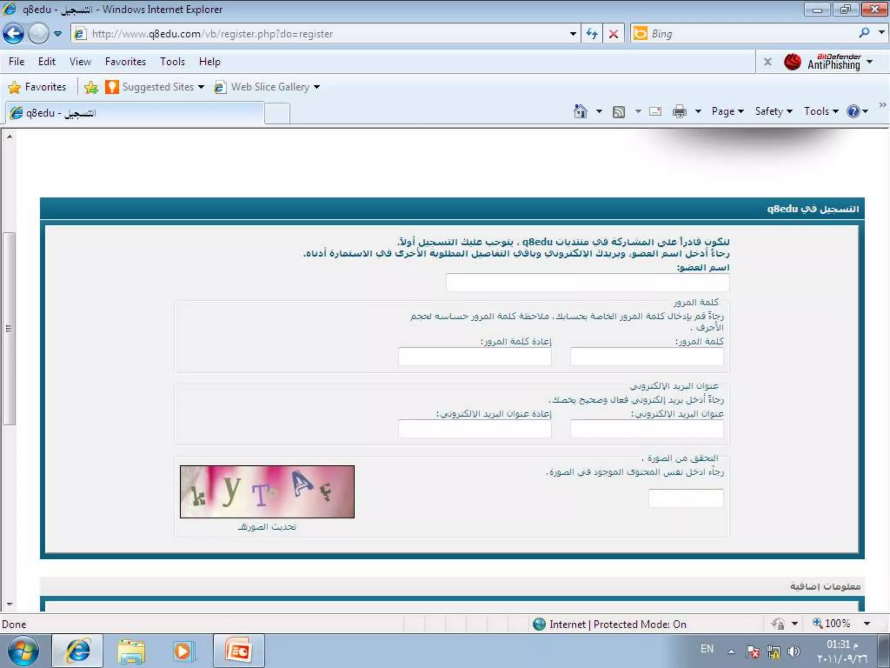
Task: Open the zoom level 100% dropdown
Action: point(866,624)
